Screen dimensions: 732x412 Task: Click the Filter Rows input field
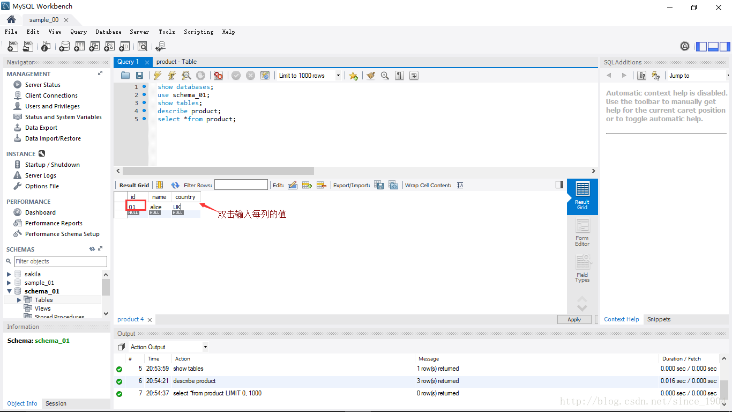click(241, 185)
